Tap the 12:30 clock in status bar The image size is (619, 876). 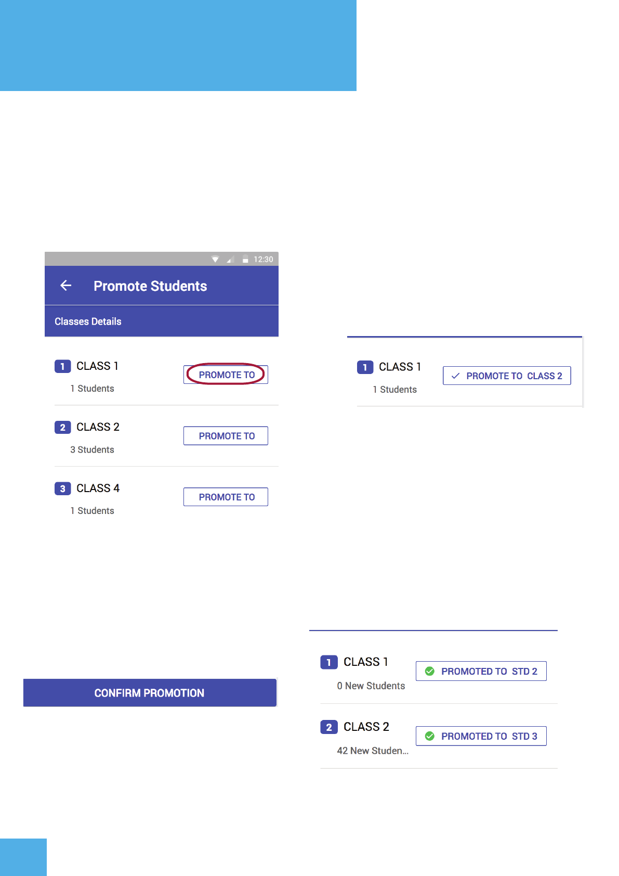(x=263, y=259)
